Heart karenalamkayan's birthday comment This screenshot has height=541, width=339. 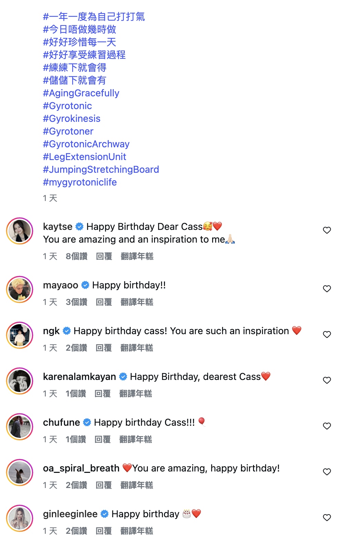pyautogui.click(x=327, y=380)
